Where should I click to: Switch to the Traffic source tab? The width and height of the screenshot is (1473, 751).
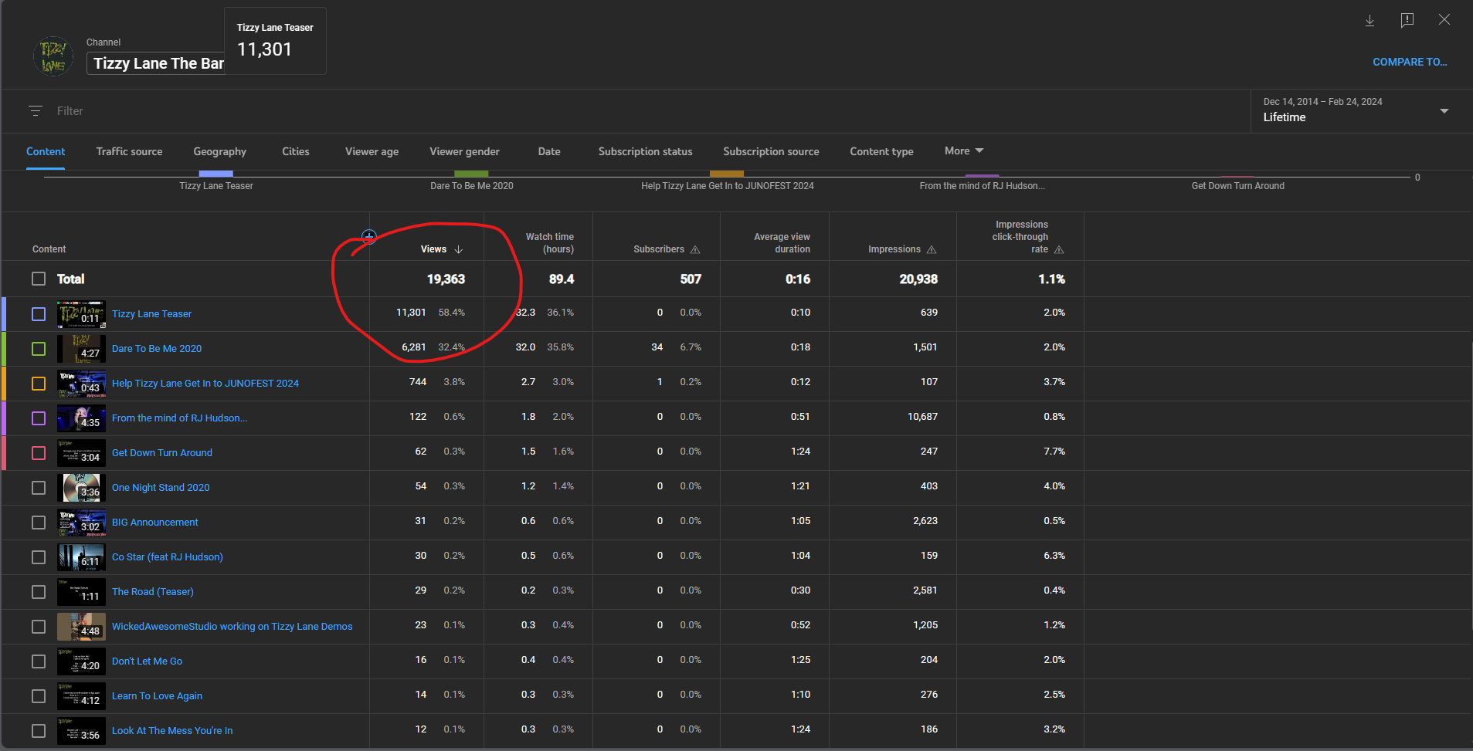click(x=129, y=152)
